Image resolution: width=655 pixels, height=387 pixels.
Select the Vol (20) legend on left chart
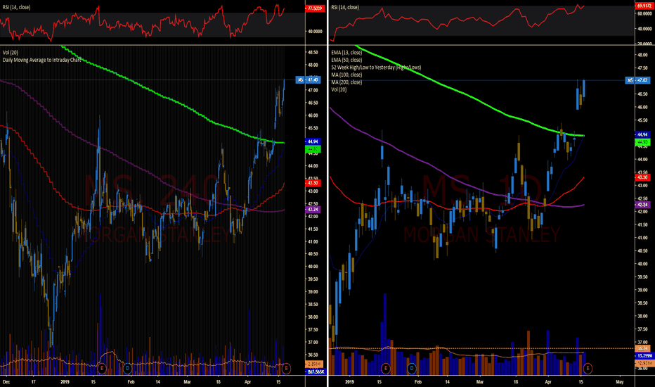[x=11, y=52]
